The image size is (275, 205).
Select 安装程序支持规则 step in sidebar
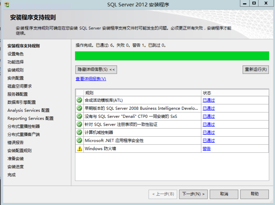click(x=23, y=46)
